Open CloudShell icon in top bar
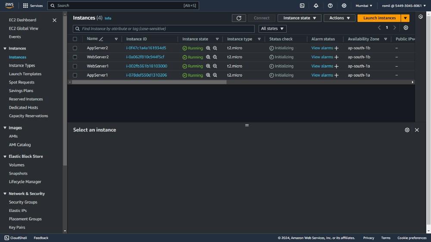Viewport: 431px width, 242px height. [x=302, y=6]
